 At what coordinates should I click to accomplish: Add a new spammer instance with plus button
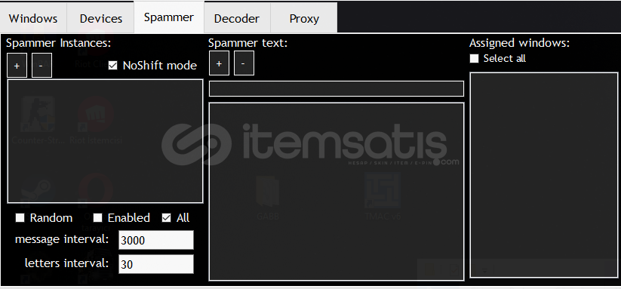point(17,66)
